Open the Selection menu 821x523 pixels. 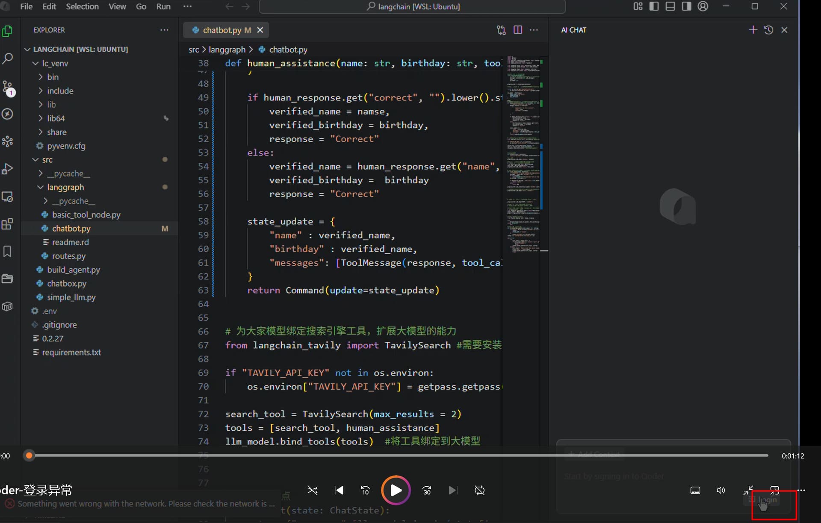[x=82, y=6]
